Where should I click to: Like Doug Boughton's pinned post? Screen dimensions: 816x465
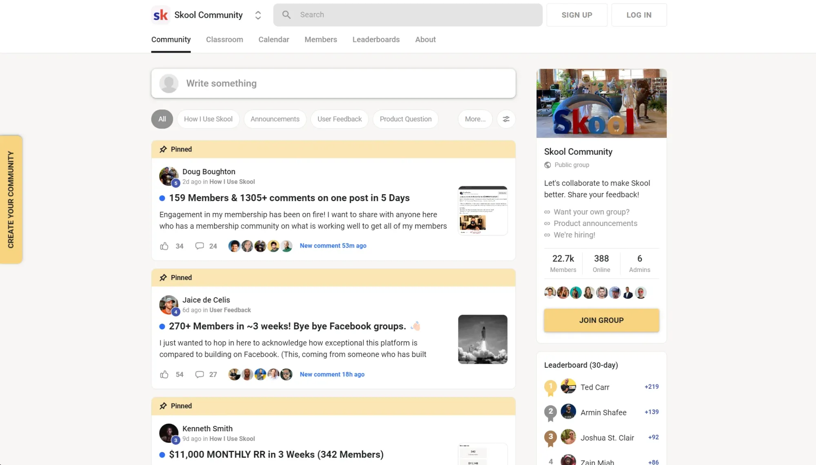click(x=164, y=246)
